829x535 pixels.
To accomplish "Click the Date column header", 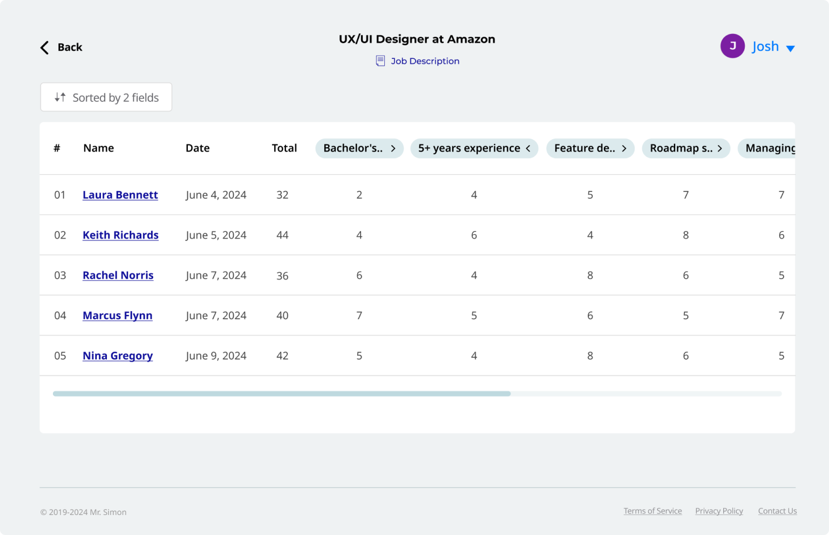I will [198, 148].
